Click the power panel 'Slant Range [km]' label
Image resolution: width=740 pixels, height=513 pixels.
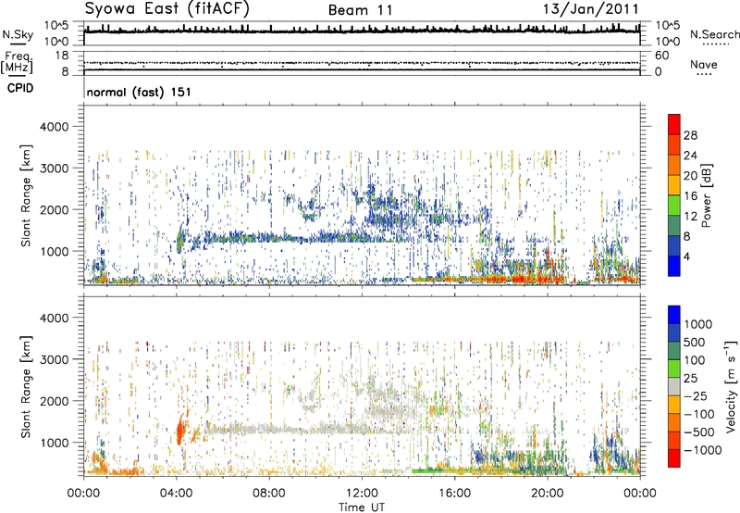coord(26,195)
